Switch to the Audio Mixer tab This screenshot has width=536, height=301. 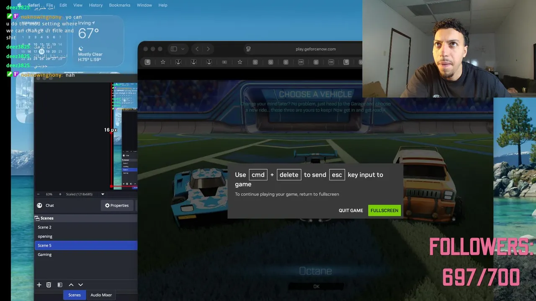[x=101, y=295]
